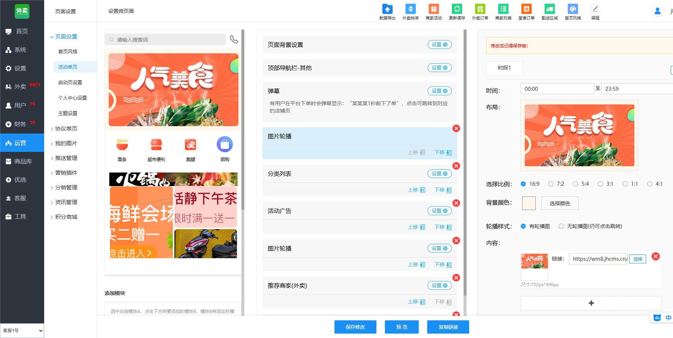Click the 数据导出 data export icon
673x338 pixels.
click(387, 9)
